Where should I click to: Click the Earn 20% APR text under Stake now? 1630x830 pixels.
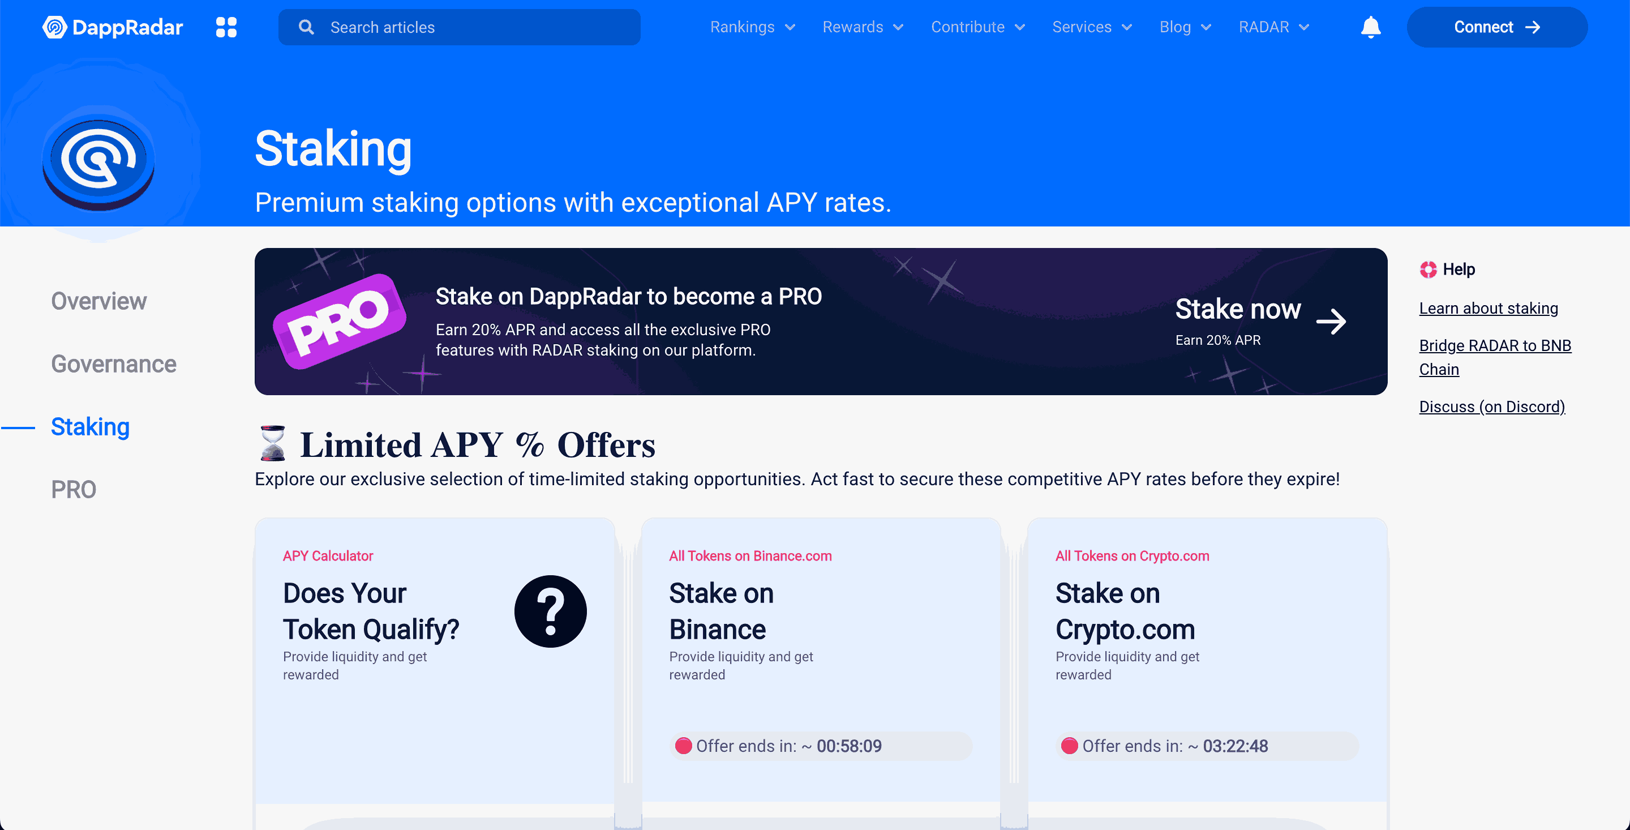click(1217, 340)
